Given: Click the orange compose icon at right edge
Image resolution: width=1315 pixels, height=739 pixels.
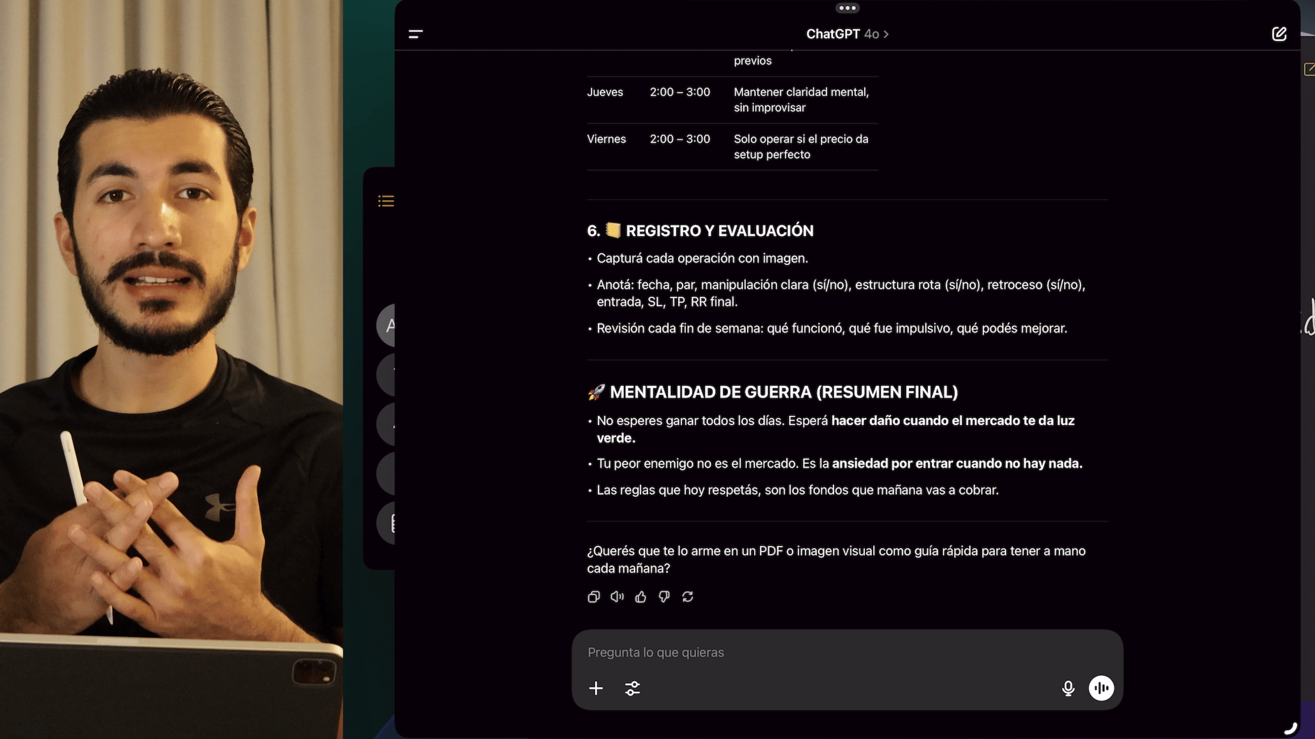Looking at the screenshot, I should 1309,69.
